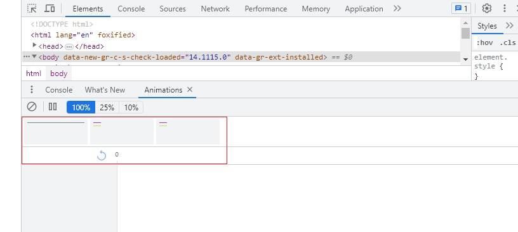Image resolution: width=518 pixels, height=232 pixels.
Task: Select the html lang="en" line
Action: pyautogui.click(x=83, y=35)
